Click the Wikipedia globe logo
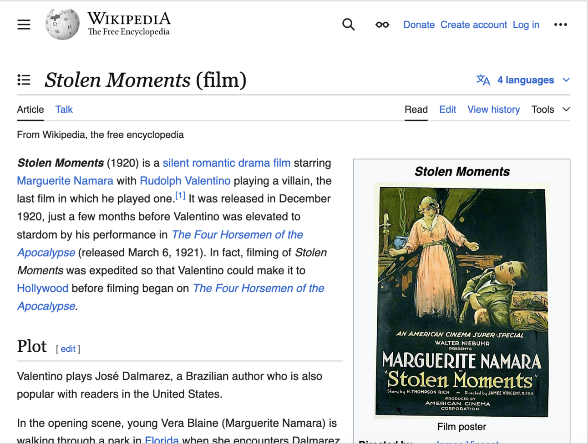 click(62, 25)
